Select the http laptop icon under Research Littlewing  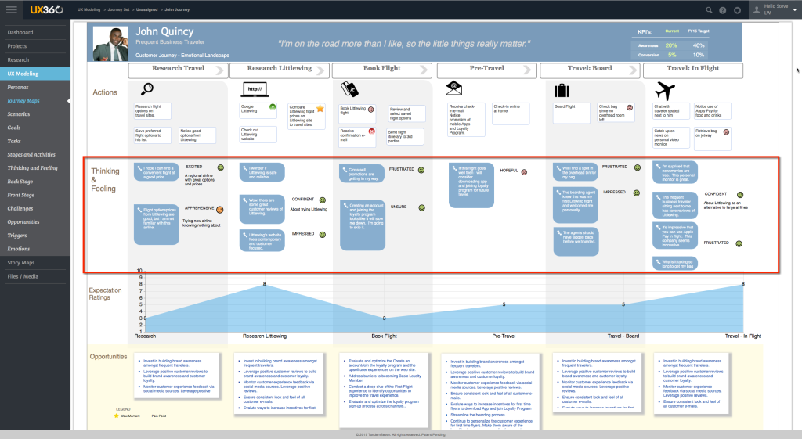tap(255, 89)
